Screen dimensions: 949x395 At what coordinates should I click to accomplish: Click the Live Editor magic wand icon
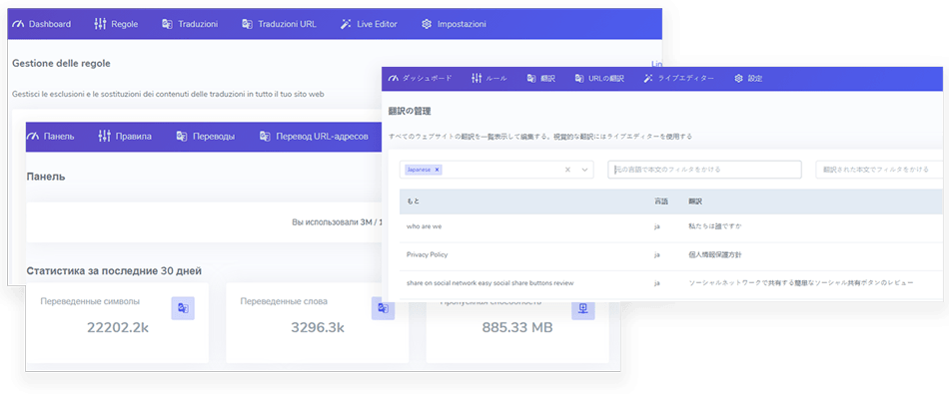click(347, 24)
